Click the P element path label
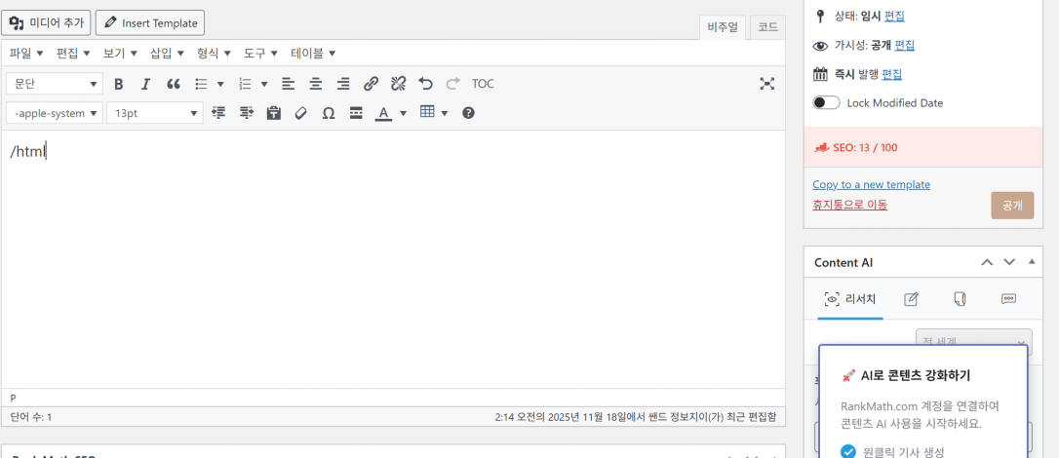Viewport: 1059px width, 458px height. [14, 398]
